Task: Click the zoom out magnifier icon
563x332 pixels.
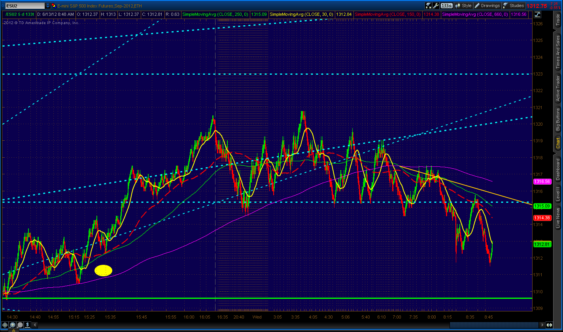Action: 20,325
